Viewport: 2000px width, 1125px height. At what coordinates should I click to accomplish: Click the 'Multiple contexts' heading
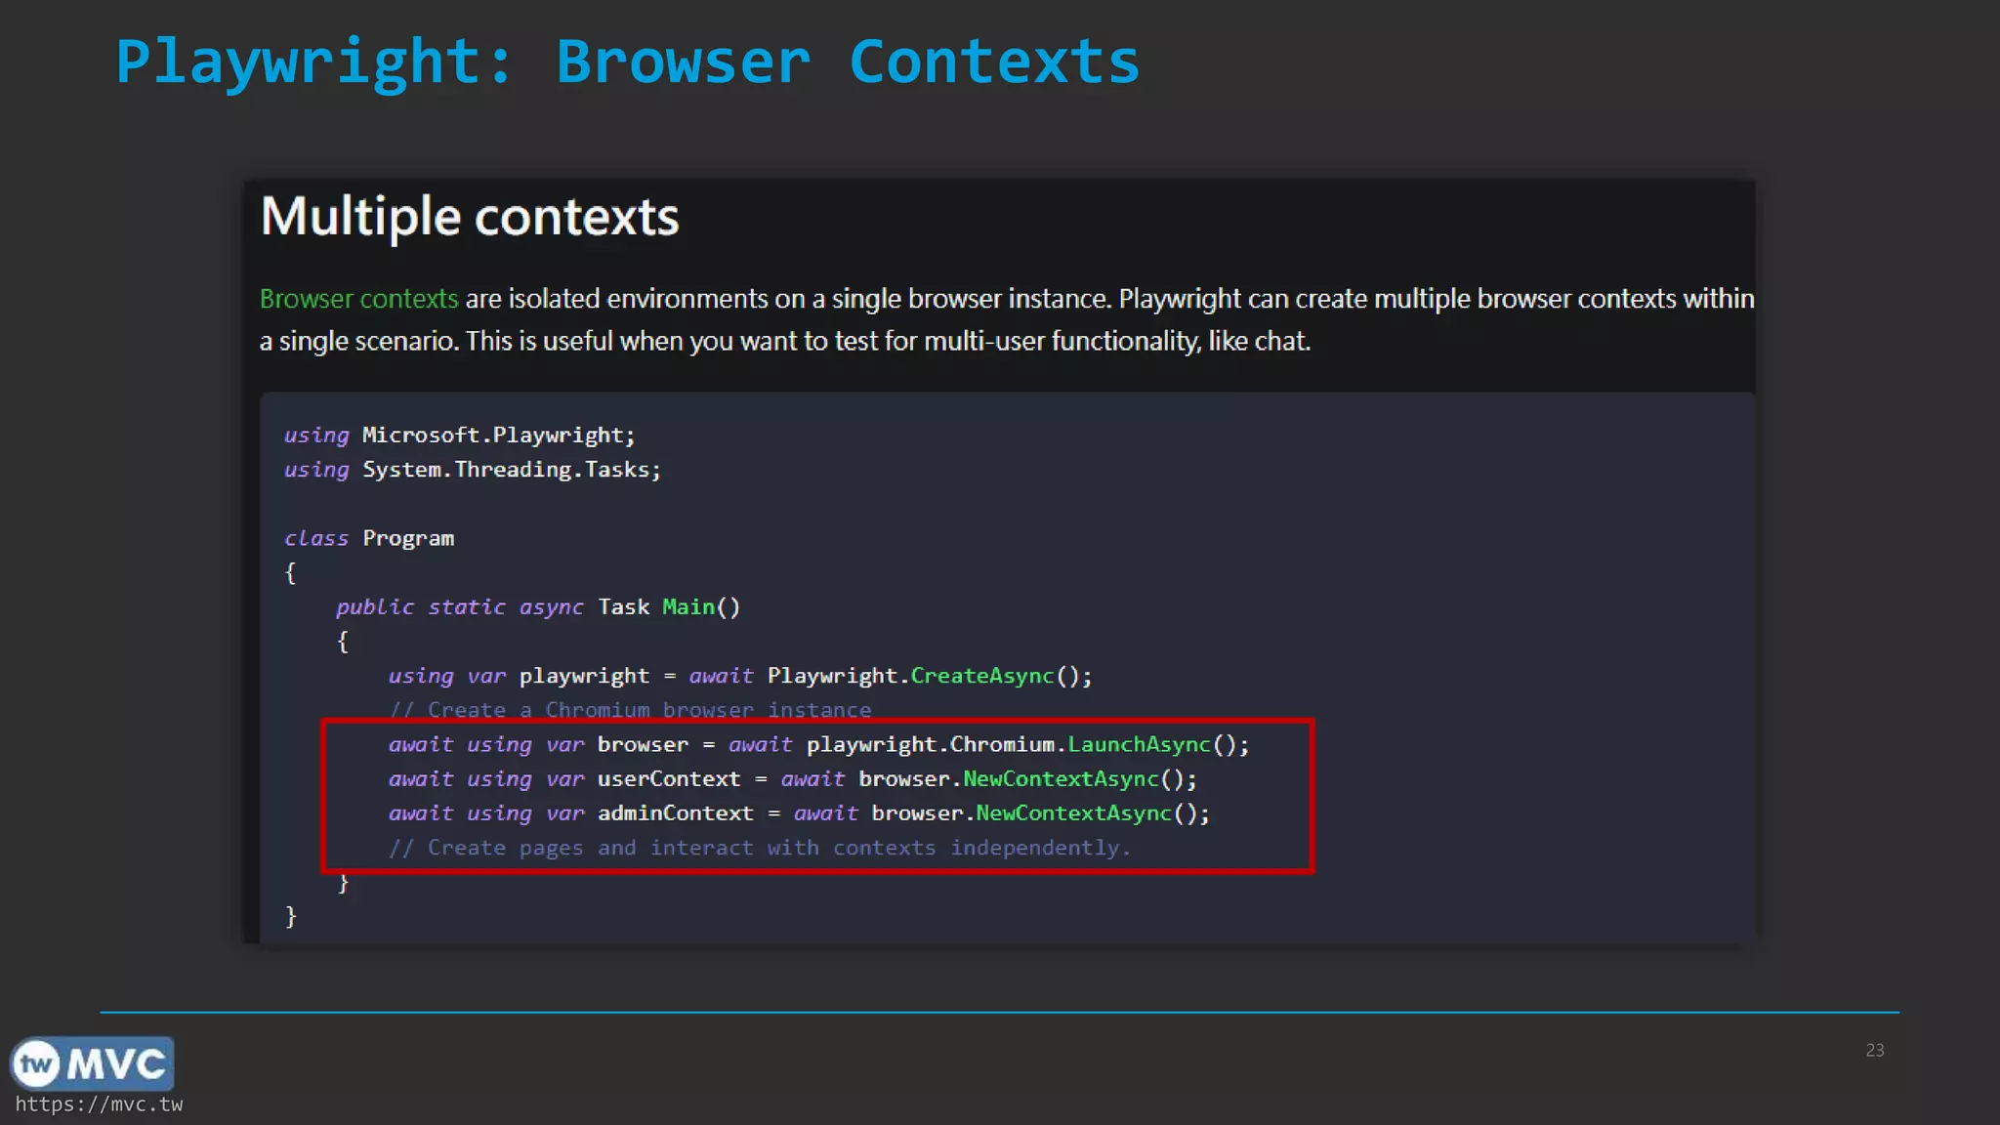pyautogui.click(x=470, y=217)
